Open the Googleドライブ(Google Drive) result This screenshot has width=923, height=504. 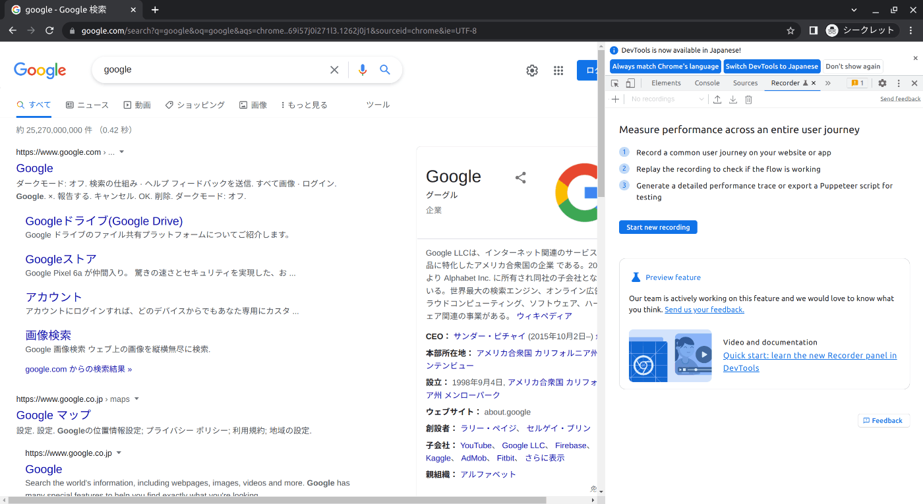[104, 221]
